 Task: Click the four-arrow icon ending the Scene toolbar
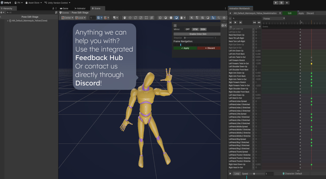coord(224,18)
